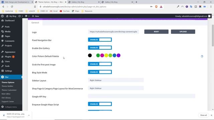Open the comments bubble in admin bar

tap(27, 16)
